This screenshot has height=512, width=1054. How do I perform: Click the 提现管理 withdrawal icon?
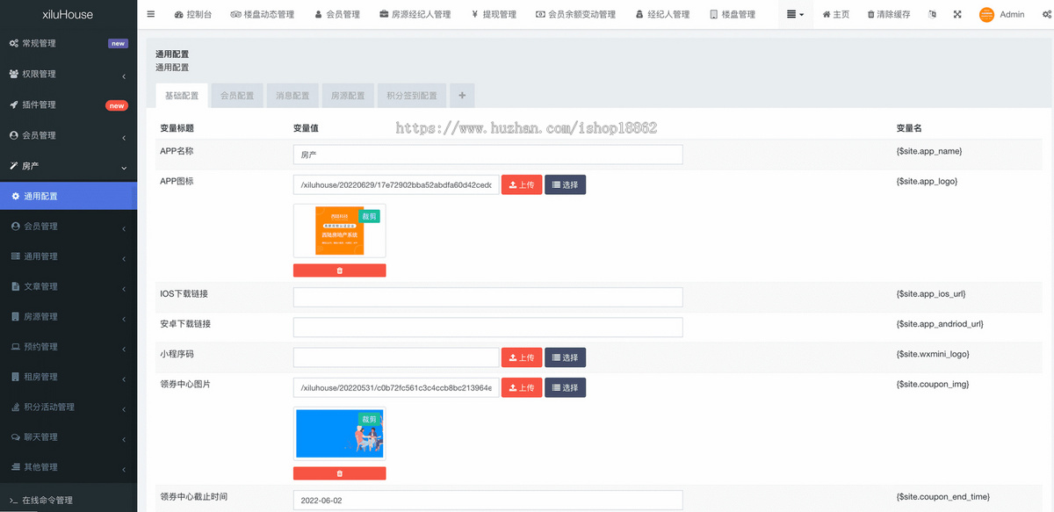click(474, 14)
